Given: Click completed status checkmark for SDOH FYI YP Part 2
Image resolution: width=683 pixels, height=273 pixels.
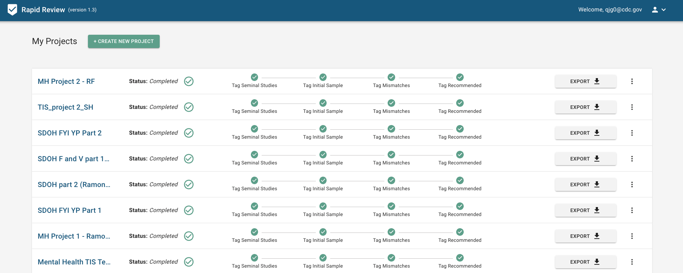Looking at the screenshot, I should (x=189, y=133).
